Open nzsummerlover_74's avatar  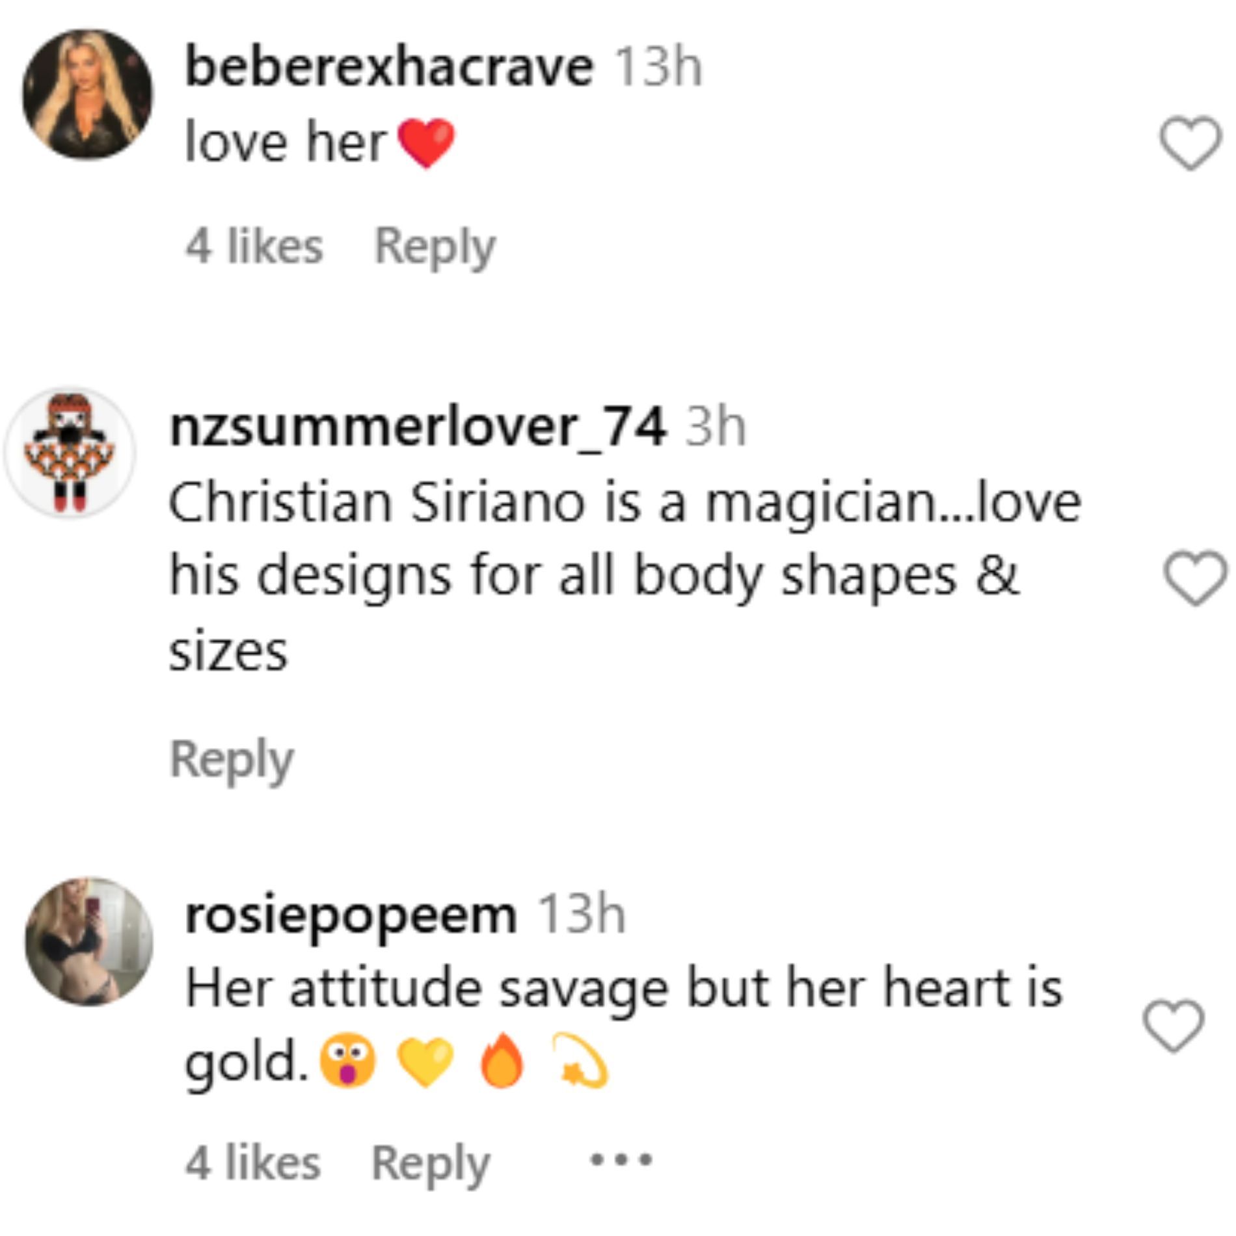70,452
